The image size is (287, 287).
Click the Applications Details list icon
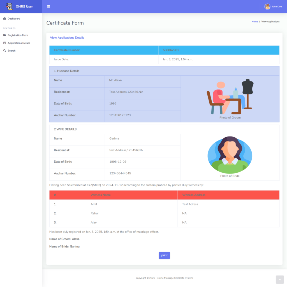click(4, 43)
